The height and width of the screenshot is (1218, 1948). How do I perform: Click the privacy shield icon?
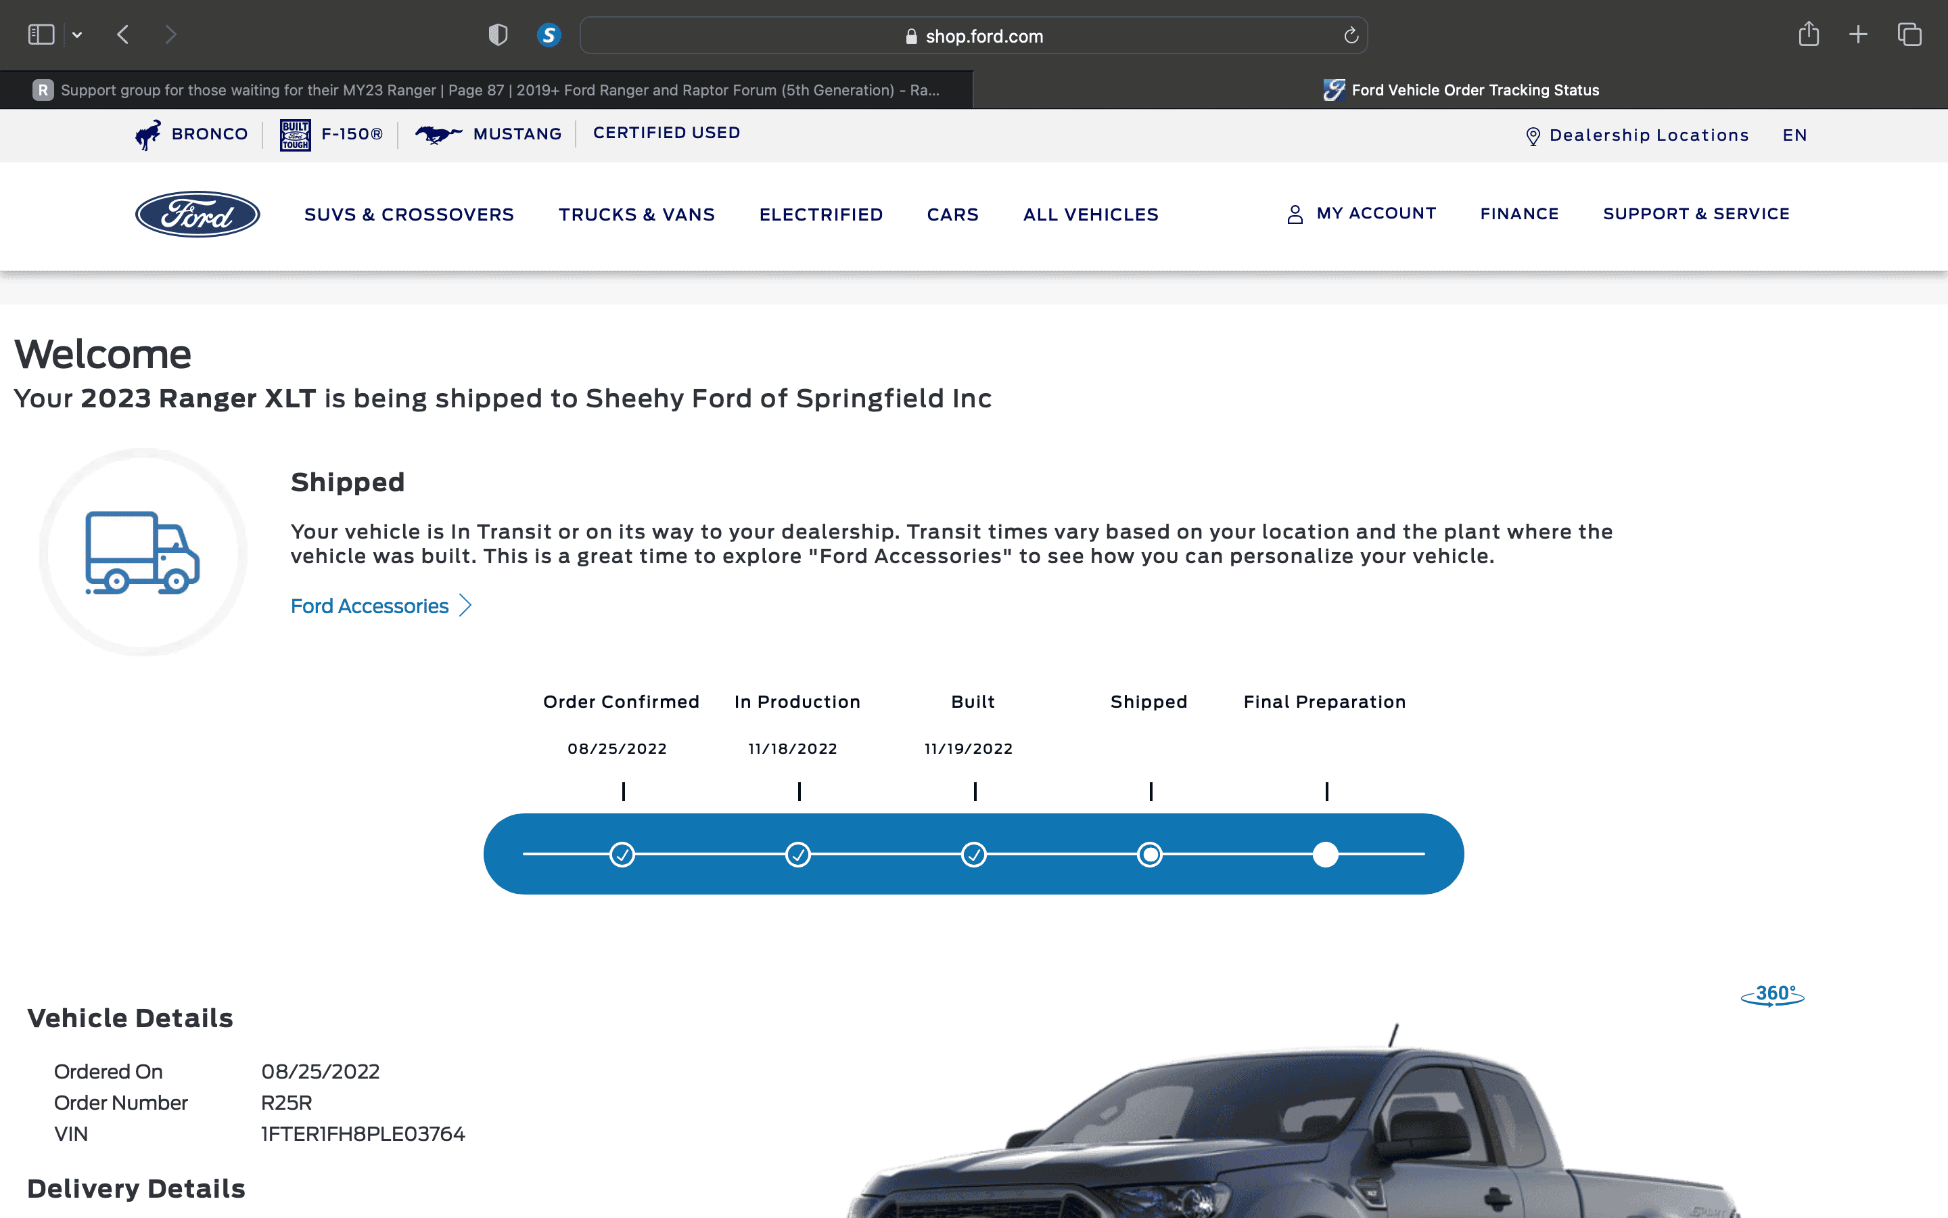[x=498, y=35]
